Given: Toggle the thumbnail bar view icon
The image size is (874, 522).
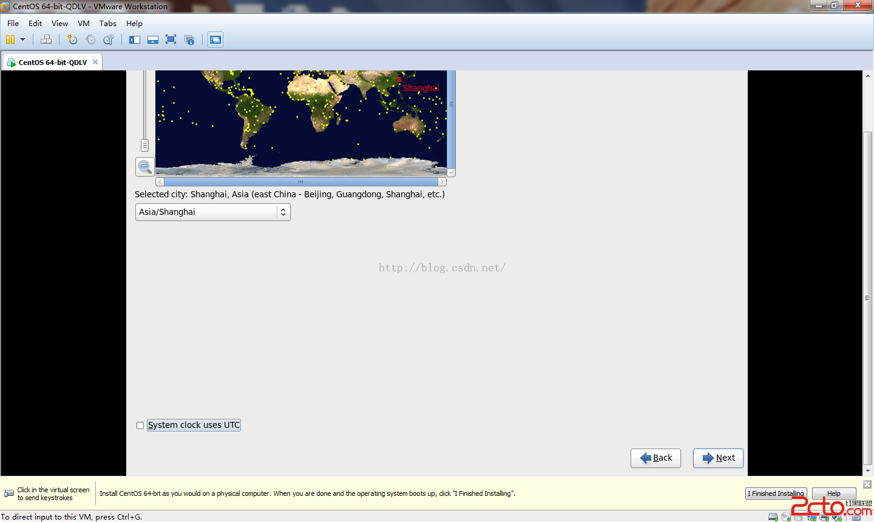Looking at the screenshot, I should pyautogui.click(x=153, y=39).
